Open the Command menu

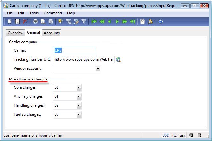pos(53,13)
